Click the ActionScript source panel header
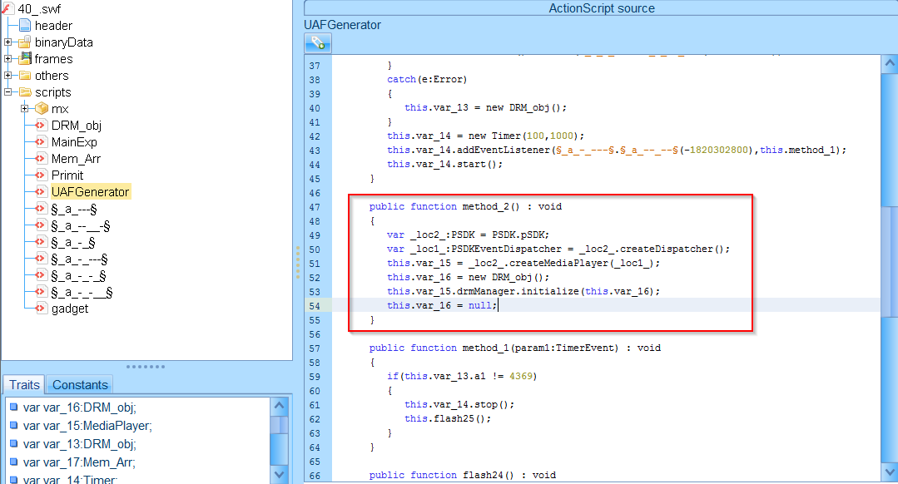Screen dimensions: 898x484 tap(601, 8)
